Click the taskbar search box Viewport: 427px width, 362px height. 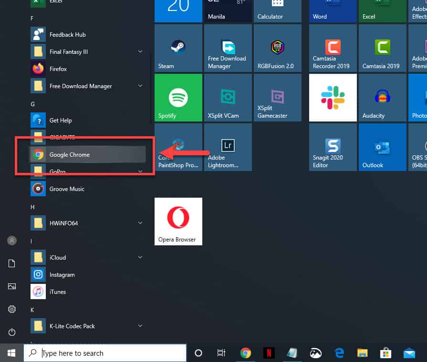pos(105,353)
